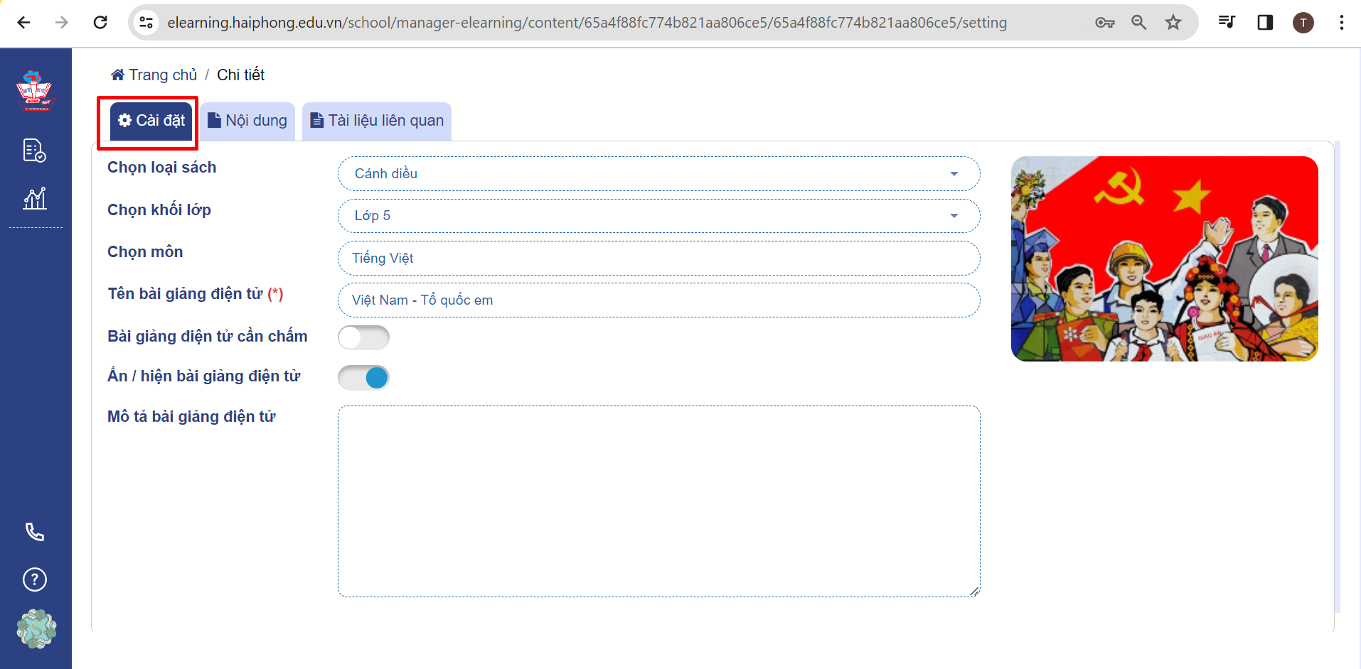Click the school logo in sidebar
Image resolution: width=1361 pixels, height=669 pixels.
point(35,90)
